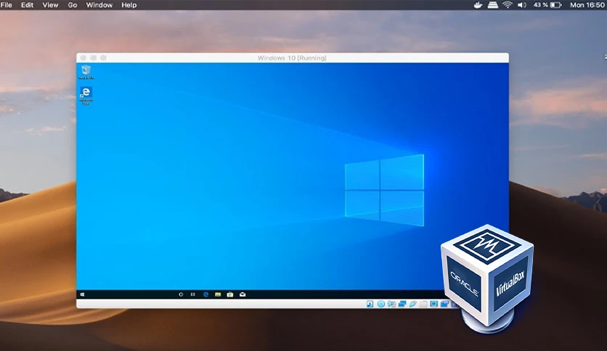Open the Window menu
Image resolution: width=607 pixels, height=351 pixels.
(x=99, y=5)
